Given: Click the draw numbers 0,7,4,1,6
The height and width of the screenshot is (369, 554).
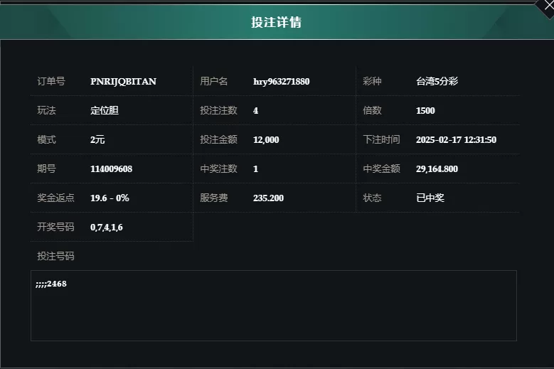Looking at the screenshot, I should point(107,228).
